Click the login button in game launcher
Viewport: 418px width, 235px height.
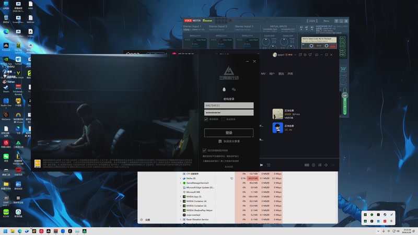tap(229, 133)
